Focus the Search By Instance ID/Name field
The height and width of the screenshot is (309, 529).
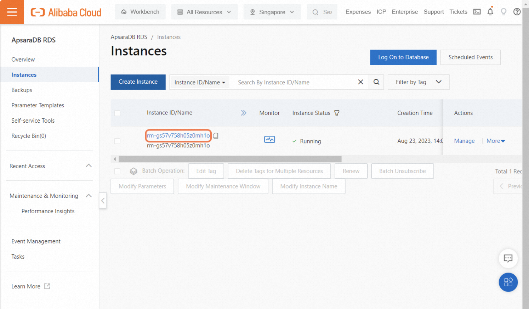click(294, 82)
